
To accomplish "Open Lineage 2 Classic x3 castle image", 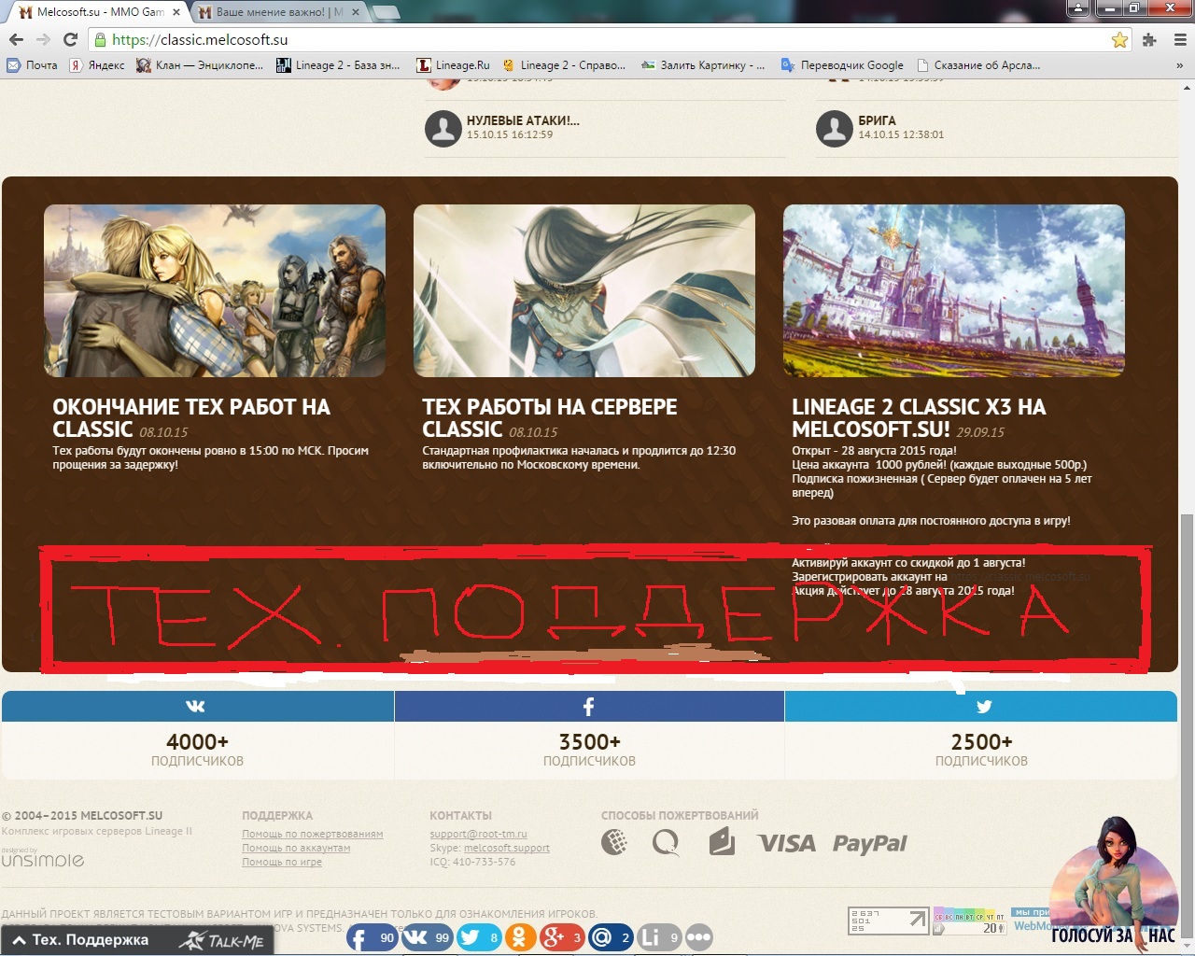I will coord(954,290).
